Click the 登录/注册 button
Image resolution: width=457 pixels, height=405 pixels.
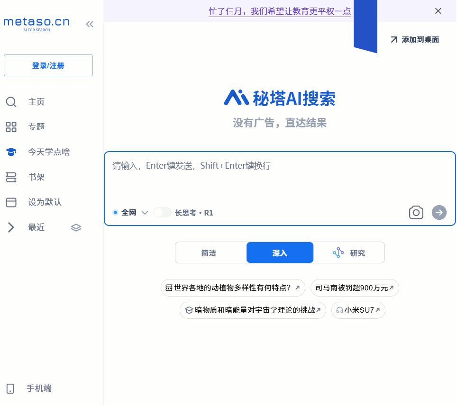click(48, 65)
